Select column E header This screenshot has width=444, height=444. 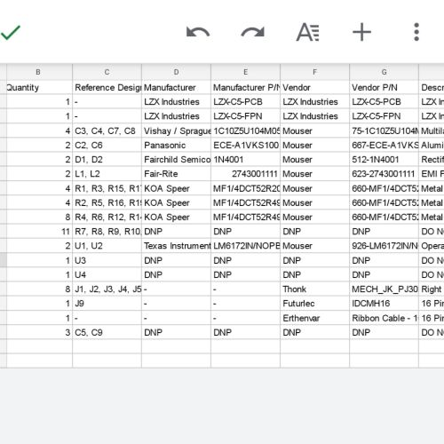pyautogui.click(x=246, y=72)
